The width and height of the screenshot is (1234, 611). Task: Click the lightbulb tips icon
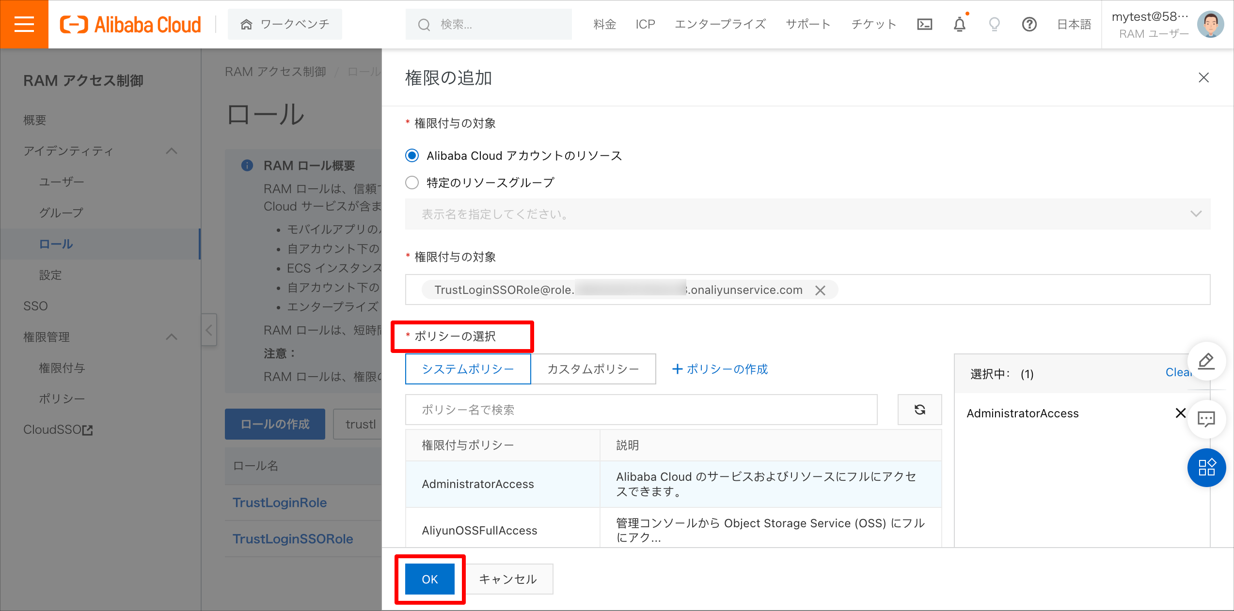click(995, 24)
